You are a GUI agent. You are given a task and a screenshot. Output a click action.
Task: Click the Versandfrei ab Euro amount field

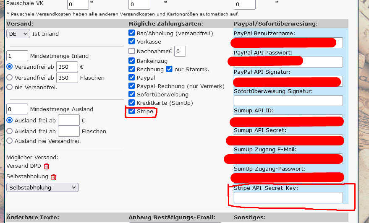pos(67,67)
